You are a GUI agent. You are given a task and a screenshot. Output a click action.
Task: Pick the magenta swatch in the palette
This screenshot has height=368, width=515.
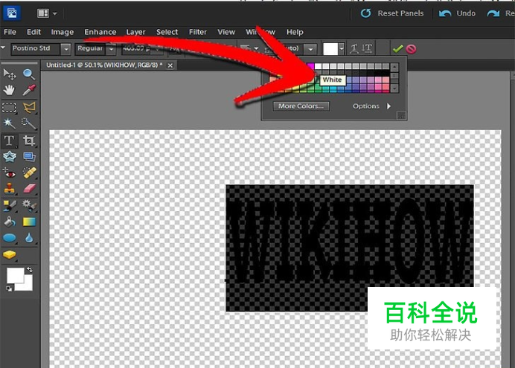pyautogui.click(x=310, y=67)
